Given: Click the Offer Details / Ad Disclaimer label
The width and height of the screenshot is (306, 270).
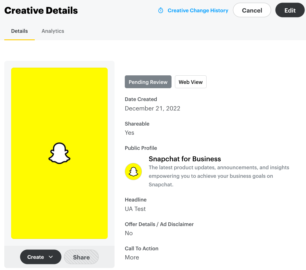Looking at the screenshot, I should click(x=159, y=224).
